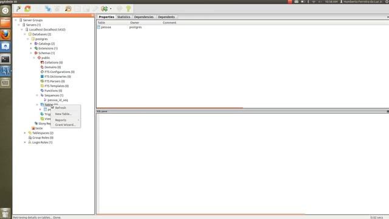389x219 pixels.
Task: Open the SQL query tool icon
Action: [68, 9]
